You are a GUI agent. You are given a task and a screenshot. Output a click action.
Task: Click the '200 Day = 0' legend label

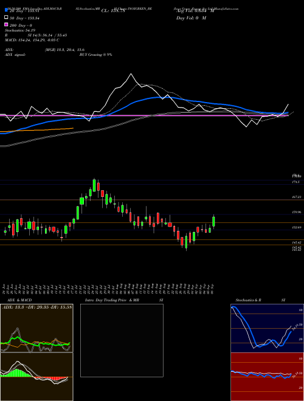(21, 26)
